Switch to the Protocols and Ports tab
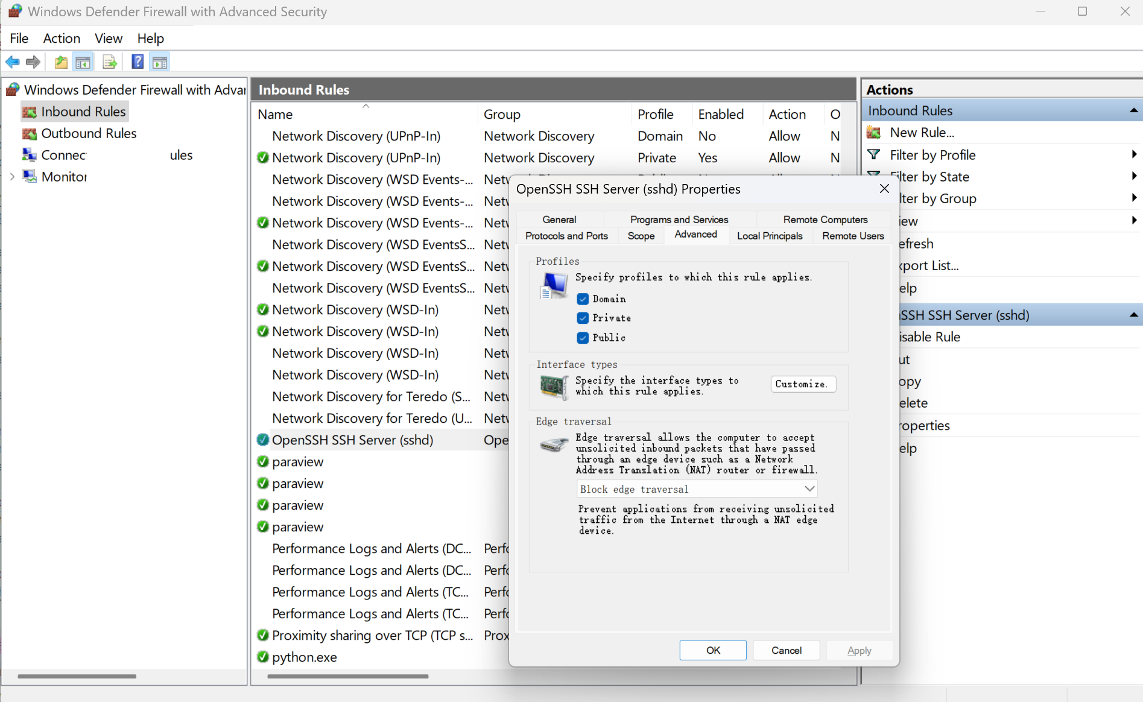 (566, 236)
